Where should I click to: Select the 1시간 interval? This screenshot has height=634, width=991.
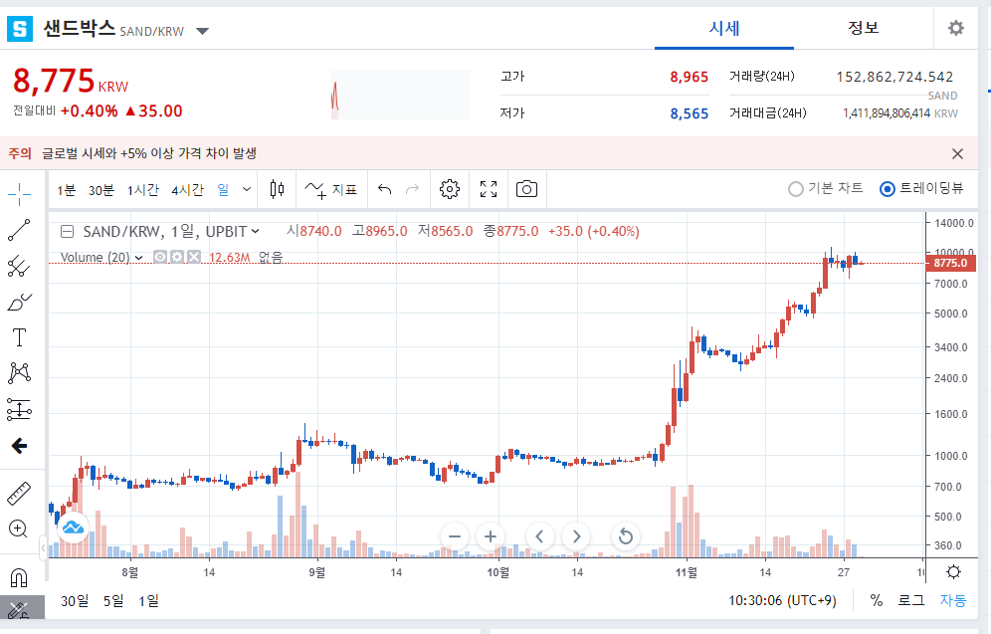pos(143,190)
